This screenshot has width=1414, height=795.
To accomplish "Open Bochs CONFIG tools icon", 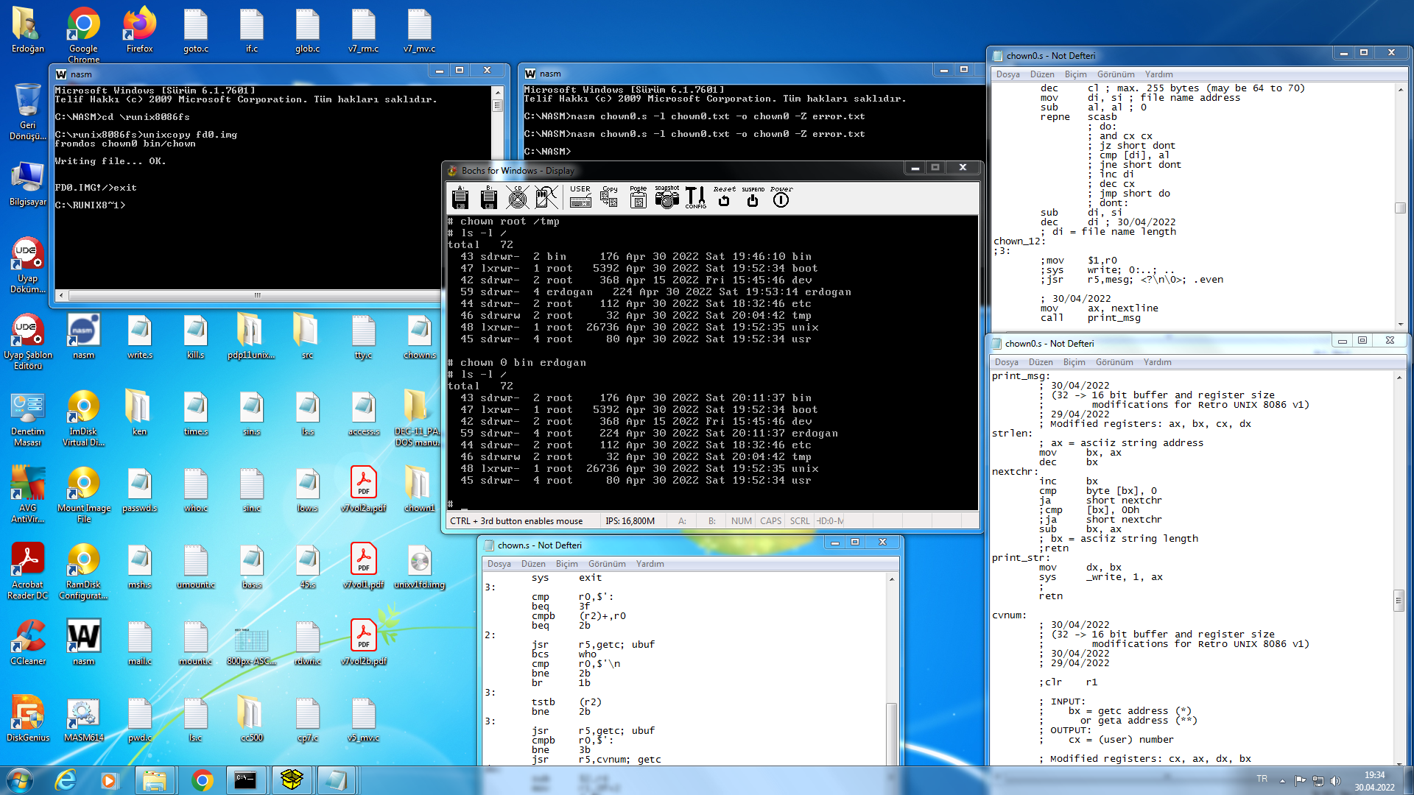I will 695,197.
